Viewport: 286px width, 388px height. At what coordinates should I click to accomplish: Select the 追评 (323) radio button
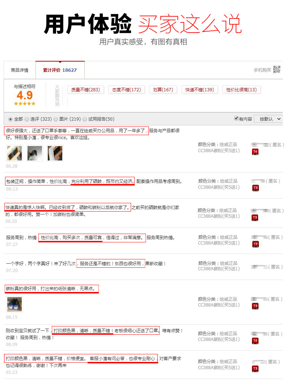coord(27,119)
